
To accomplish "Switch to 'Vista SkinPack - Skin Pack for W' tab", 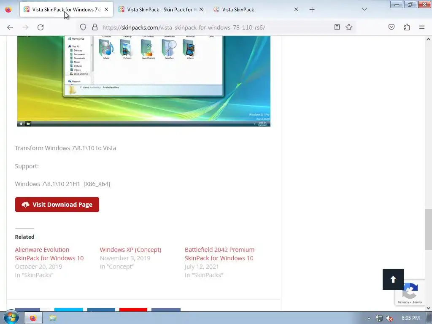I will 162,9.
